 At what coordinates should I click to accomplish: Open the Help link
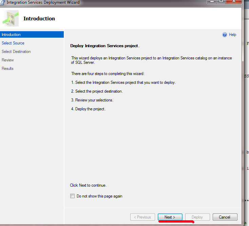(x=232, y=35)
